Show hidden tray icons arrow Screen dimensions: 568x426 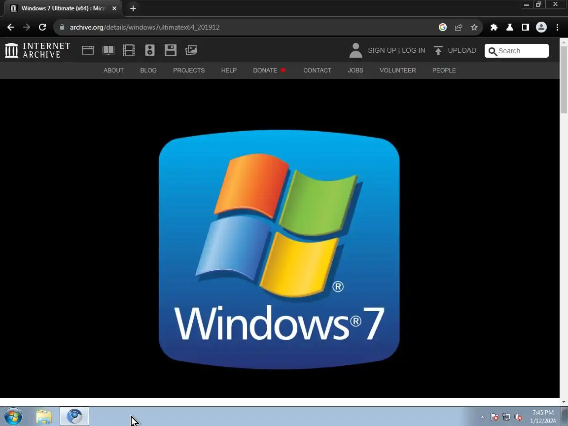coord(482,417)
